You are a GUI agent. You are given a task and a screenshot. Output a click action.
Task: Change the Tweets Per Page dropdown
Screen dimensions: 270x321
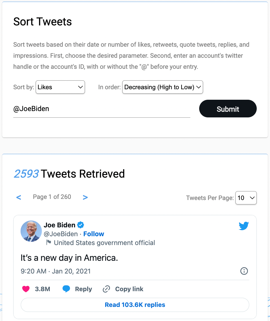[x=246, y=198]
